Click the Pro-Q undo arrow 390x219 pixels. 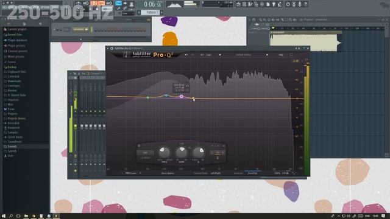186,55
